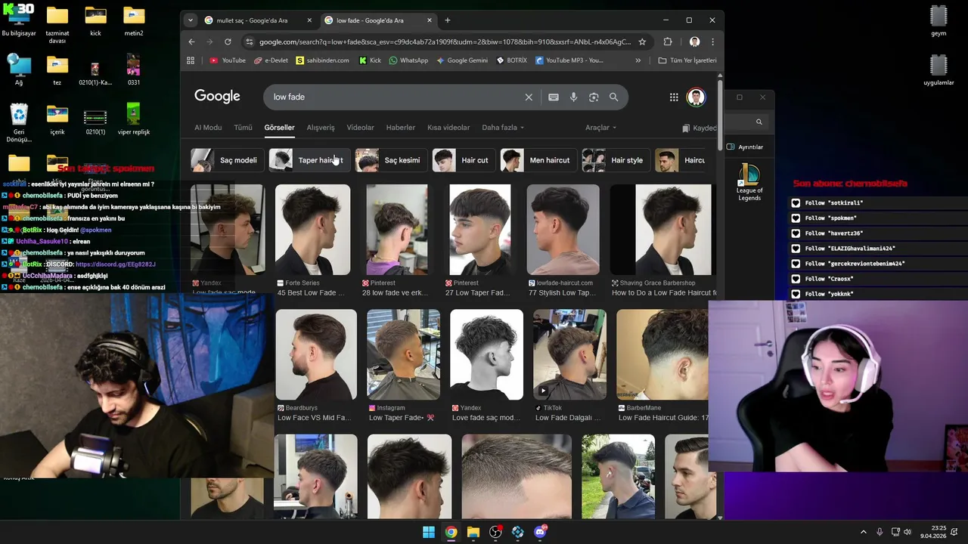Open the Google Gemini bookmark
The image size is (968, 544).
(462, 60)
